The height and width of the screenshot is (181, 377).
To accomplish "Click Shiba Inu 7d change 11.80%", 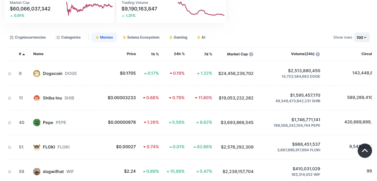I will point(203,98).
